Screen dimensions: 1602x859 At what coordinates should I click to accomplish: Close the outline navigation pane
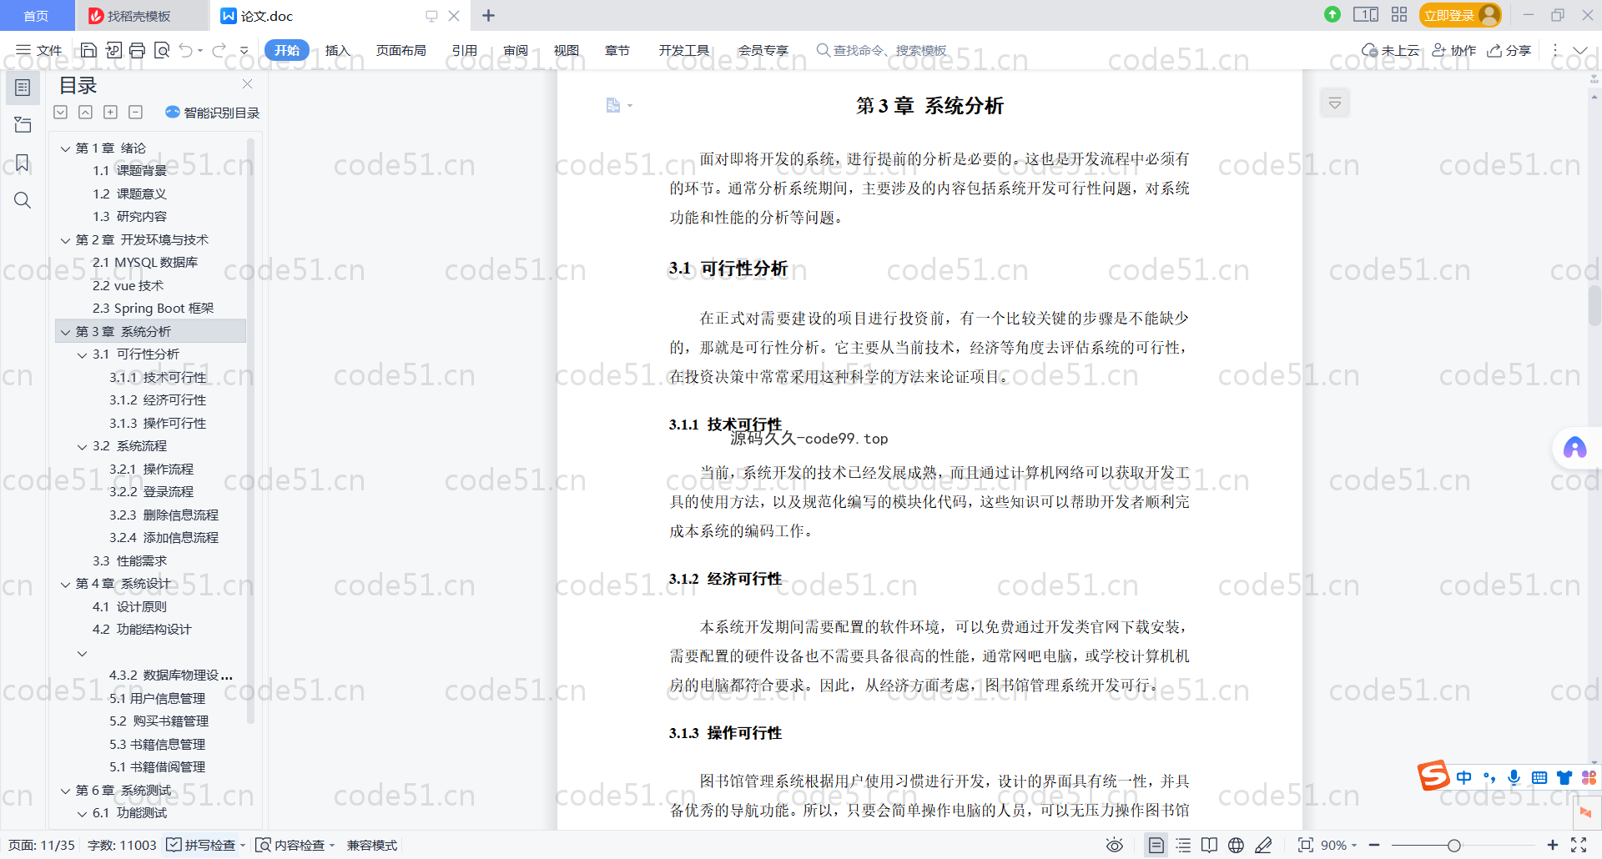pyautogui.click(x=247, y=84)
